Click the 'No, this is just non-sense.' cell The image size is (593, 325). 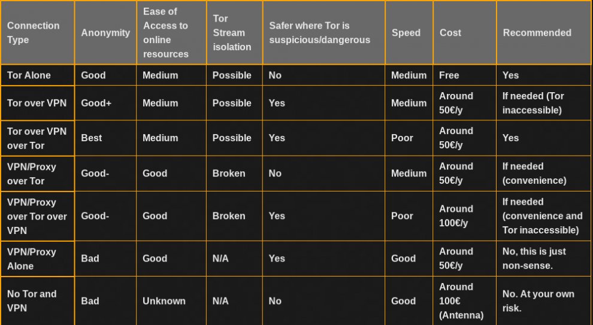tap(543, 259)
